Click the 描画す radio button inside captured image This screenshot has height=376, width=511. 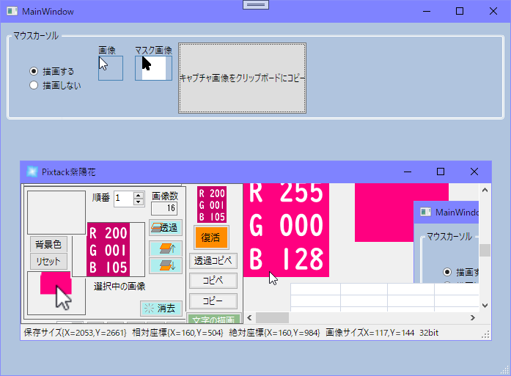447,272
